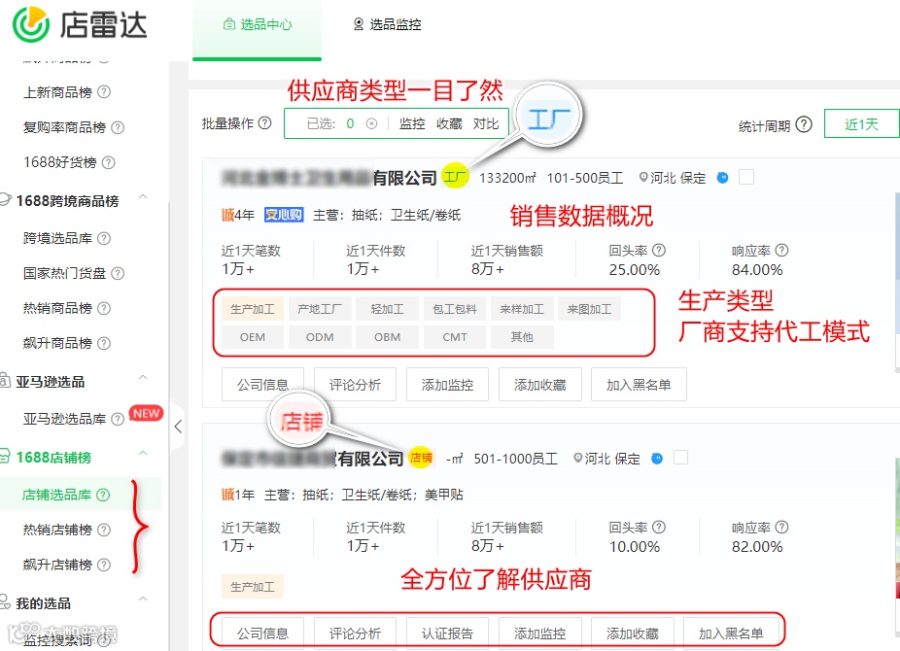
Task: Open help icon beside 1688好货榜
Action: (x=109, y=163)
